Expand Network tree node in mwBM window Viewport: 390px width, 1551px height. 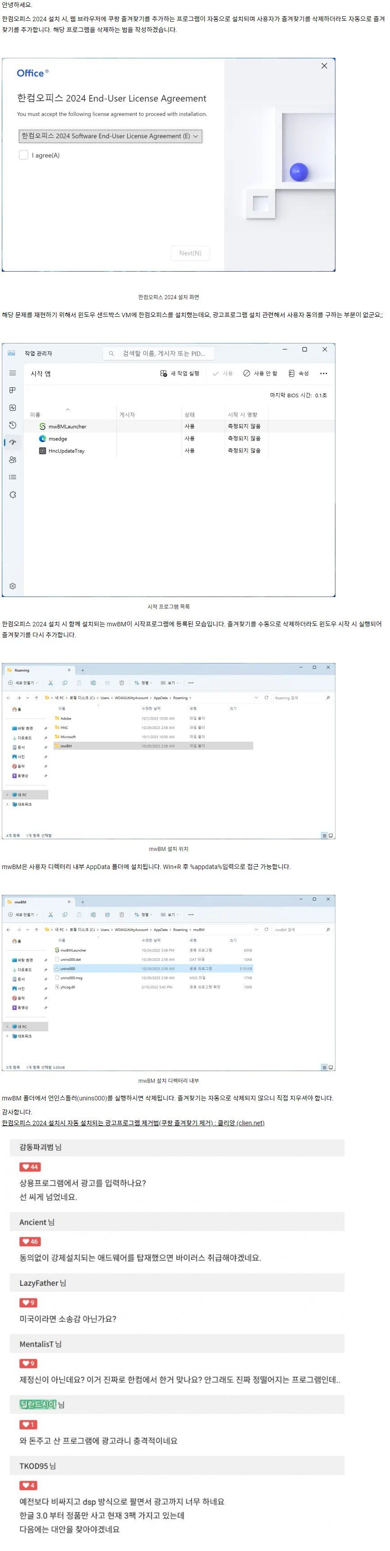(x=7, y=1036)
